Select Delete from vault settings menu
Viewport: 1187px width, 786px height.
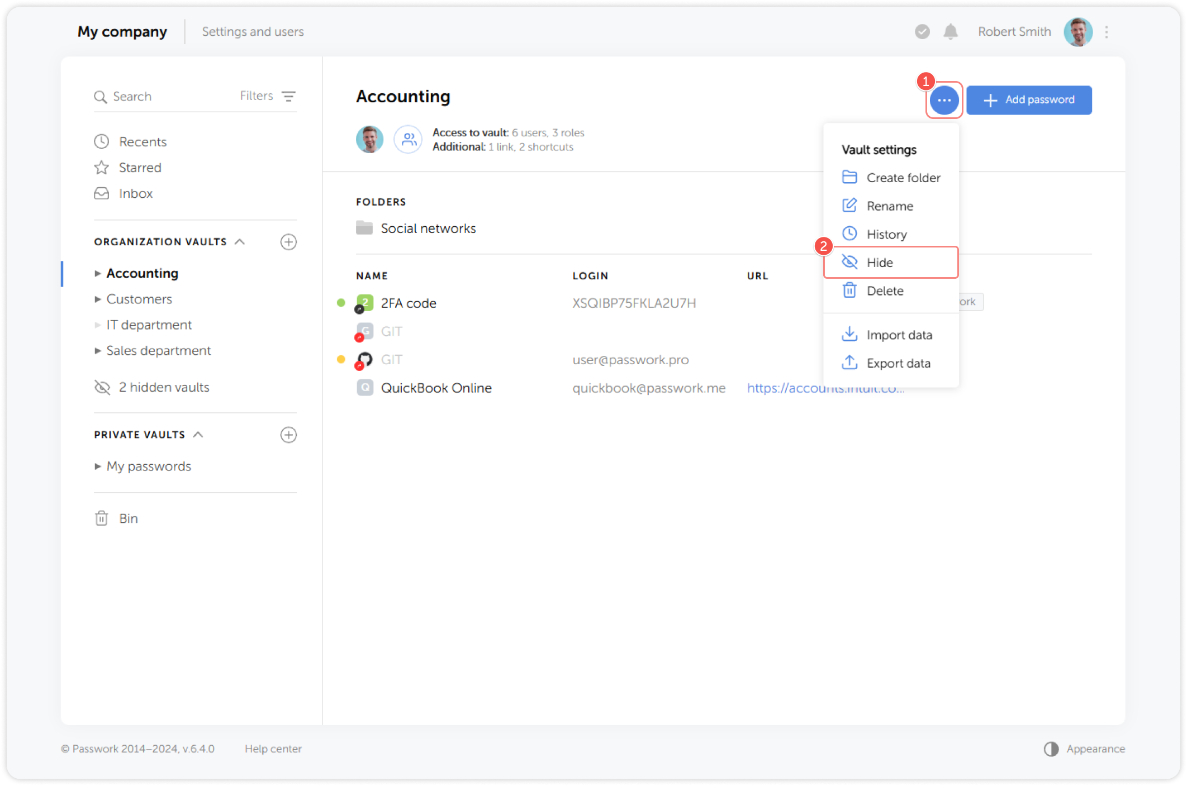(x=885, y=290)
